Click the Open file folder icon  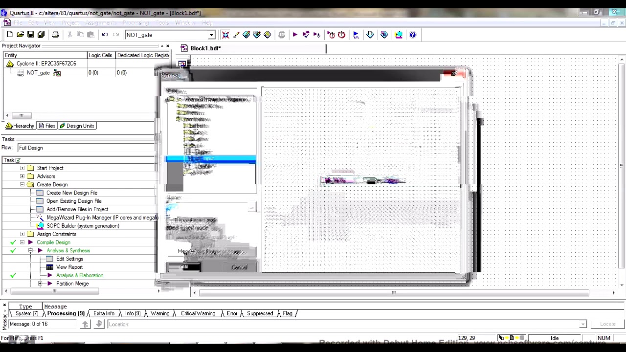tap(20, 35)
